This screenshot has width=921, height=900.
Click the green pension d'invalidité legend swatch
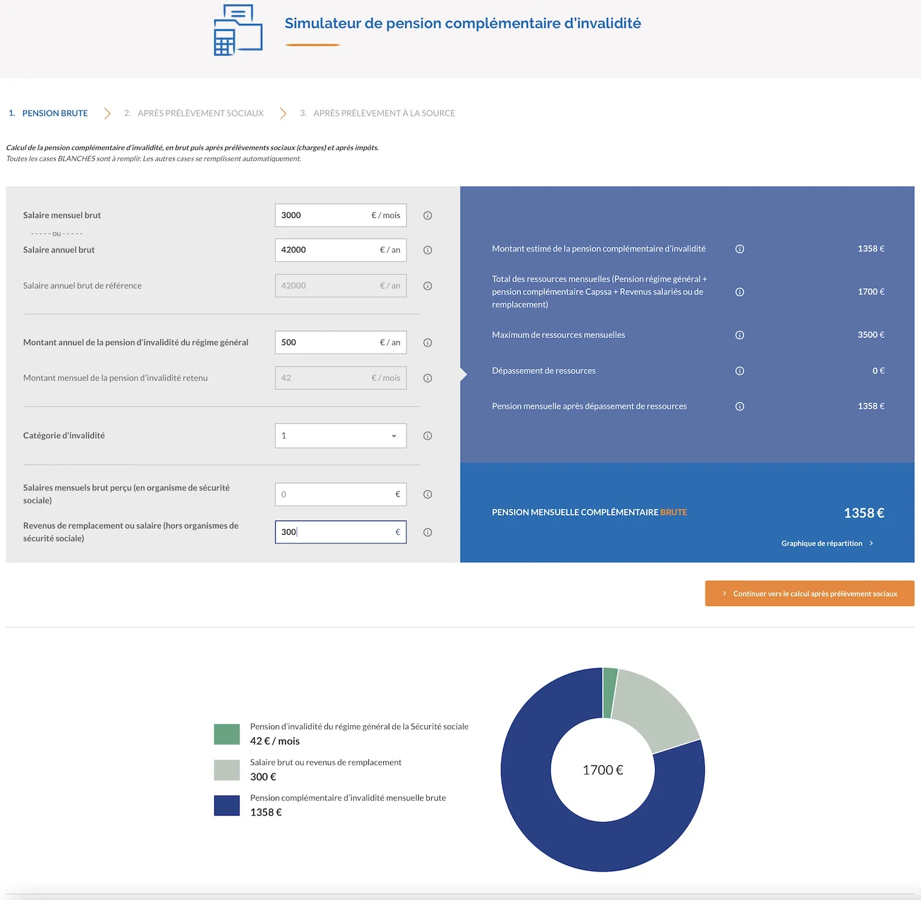[227, 734]
